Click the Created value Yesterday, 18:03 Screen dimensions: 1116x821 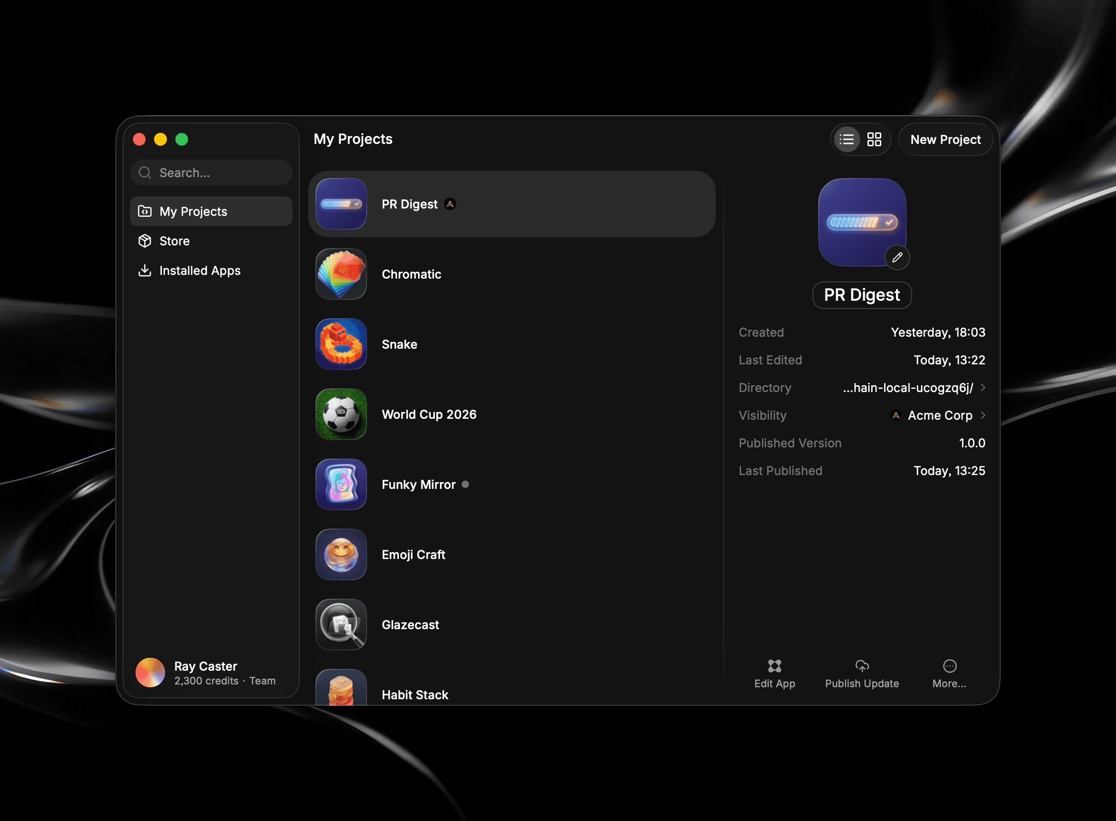938,332
